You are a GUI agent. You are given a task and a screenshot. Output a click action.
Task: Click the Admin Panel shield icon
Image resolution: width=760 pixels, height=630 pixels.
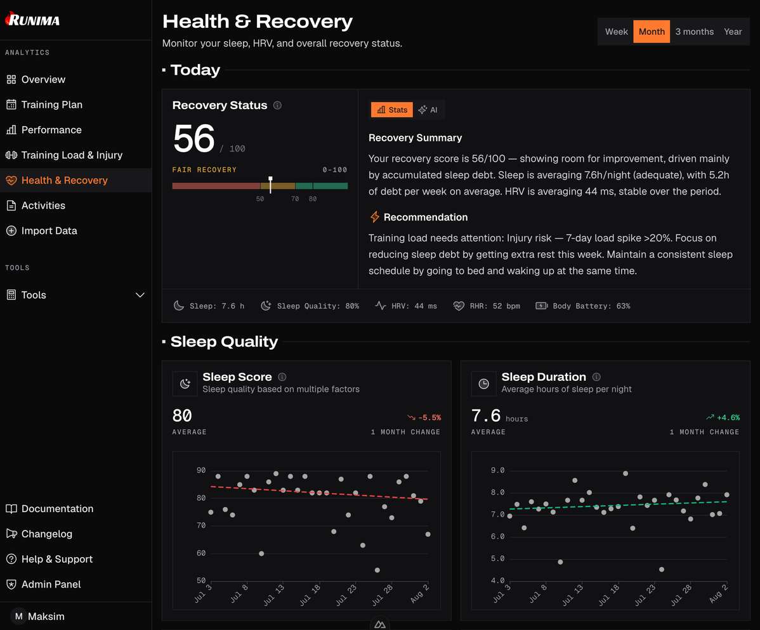coord(11,584)
